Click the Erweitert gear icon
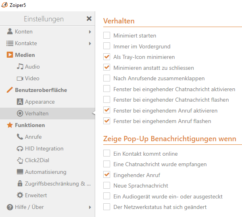242x217 pixels. coord(20,195)
